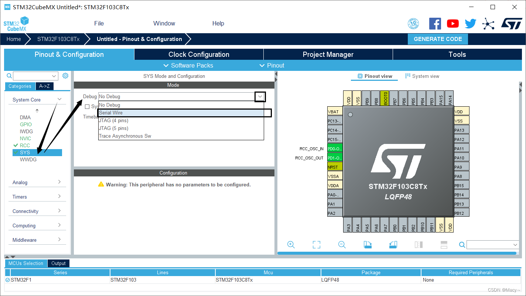Click the list order sort arrows

pyautogui.click(x=37, y=110)
